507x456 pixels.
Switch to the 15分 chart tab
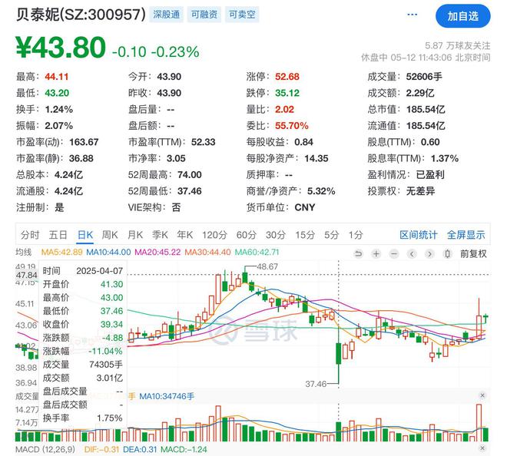[305, 235]
